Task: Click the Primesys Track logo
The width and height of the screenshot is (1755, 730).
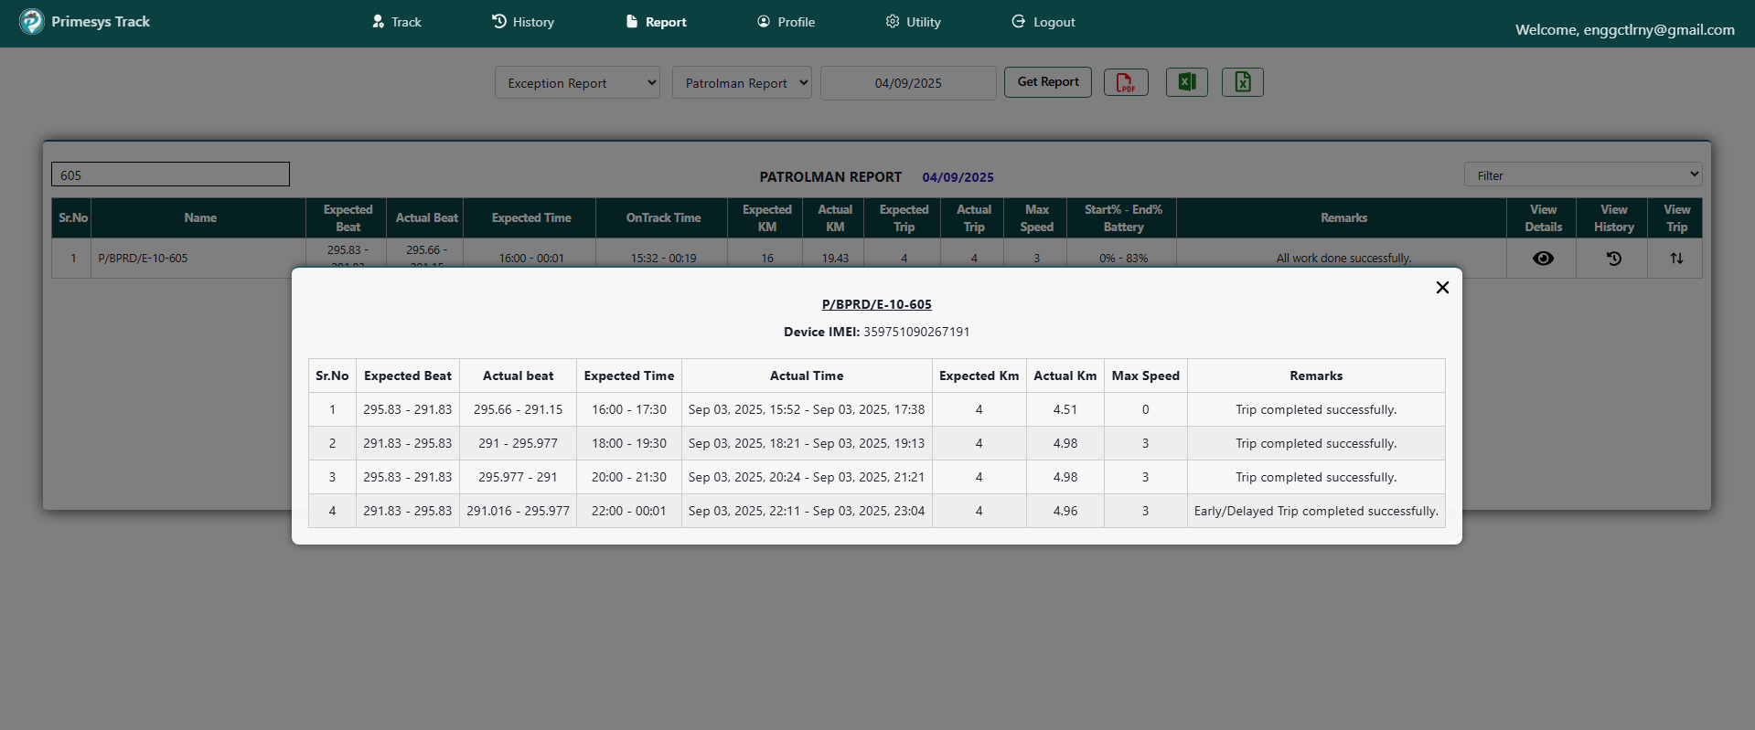Action: point(32,21)
